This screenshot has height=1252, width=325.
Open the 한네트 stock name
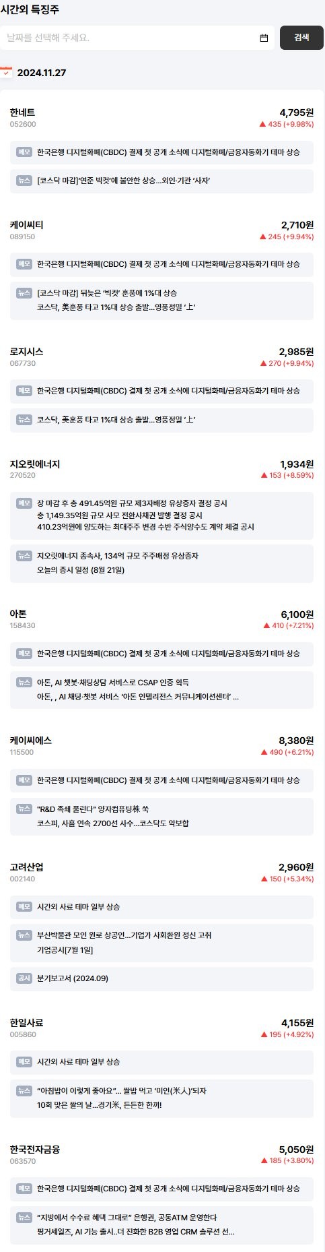22,113
